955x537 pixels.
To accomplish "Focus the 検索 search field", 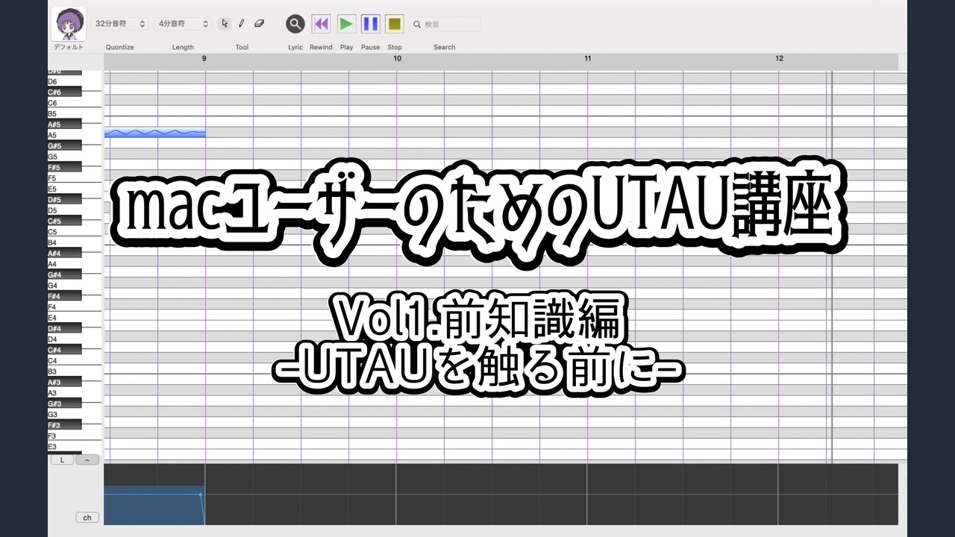I will click(x=445, y=24).
